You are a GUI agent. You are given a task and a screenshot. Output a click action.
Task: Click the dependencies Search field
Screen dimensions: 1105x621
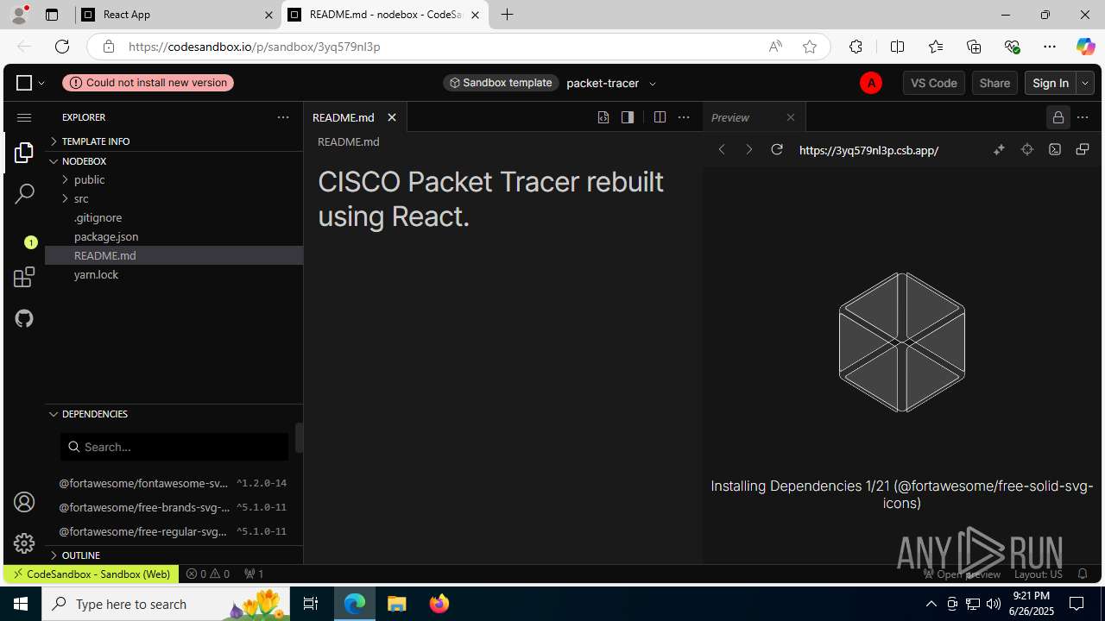click(x=174, y=447)
